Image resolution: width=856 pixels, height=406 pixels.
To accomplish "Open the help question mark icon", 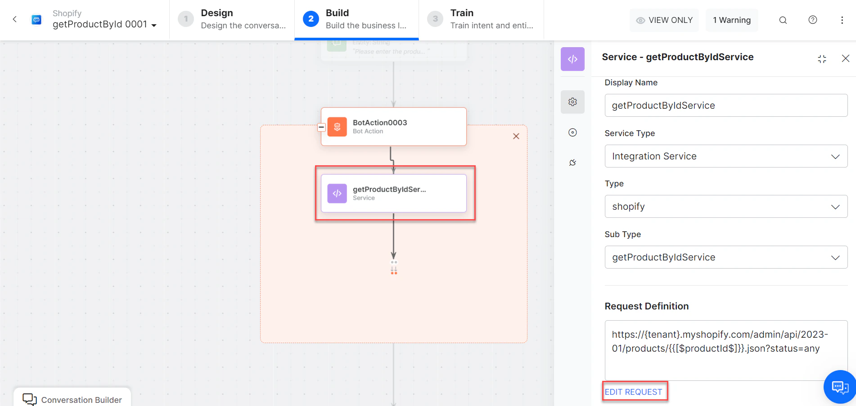I will (x=812, y=20).
